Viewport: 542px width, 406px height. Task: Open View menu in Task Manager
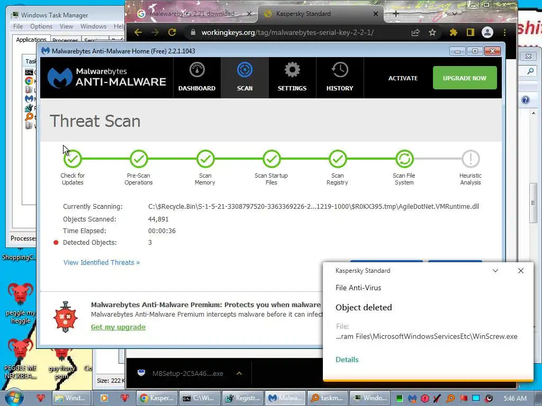click(66, 26)
